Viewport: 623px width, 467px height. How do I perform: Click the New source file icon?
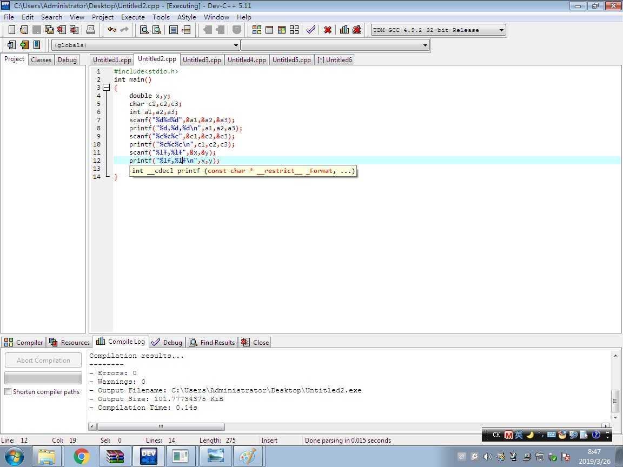pyautogui.click(x=12, y=30)
